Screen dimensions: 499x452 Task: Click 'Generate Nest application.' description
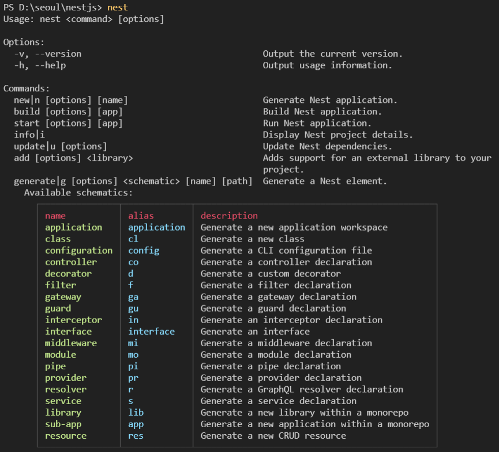click(x=330, y=100)
